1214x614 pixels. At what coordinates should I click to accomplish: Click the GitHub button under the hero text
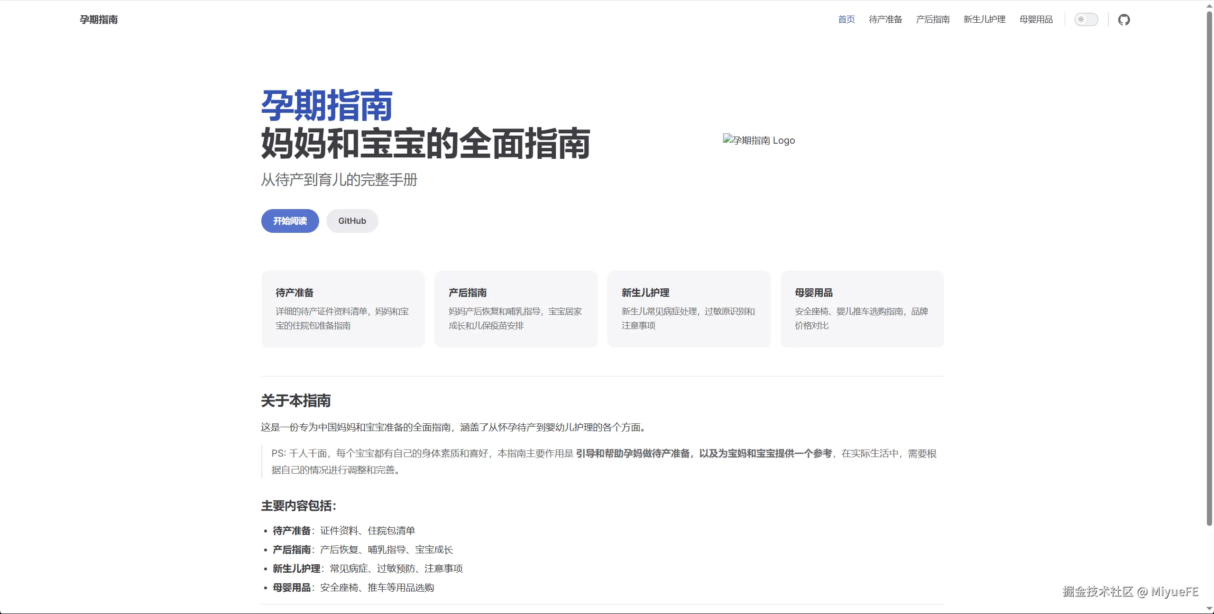(351, 220)
